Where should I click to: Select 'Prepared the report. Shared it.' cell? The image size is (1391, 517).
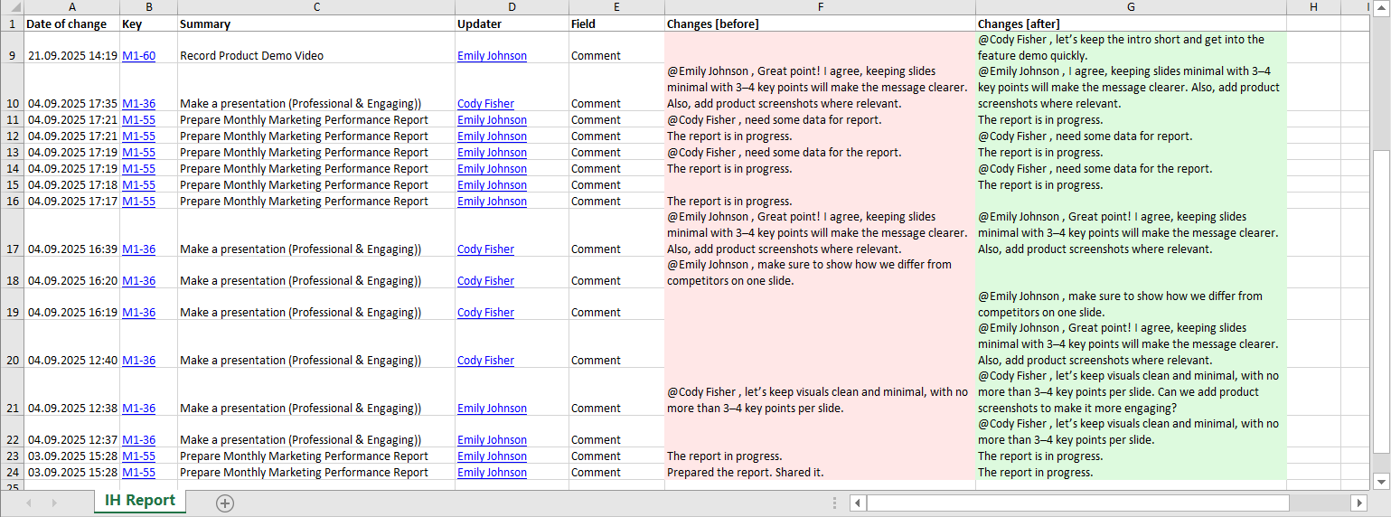(820, 473)
